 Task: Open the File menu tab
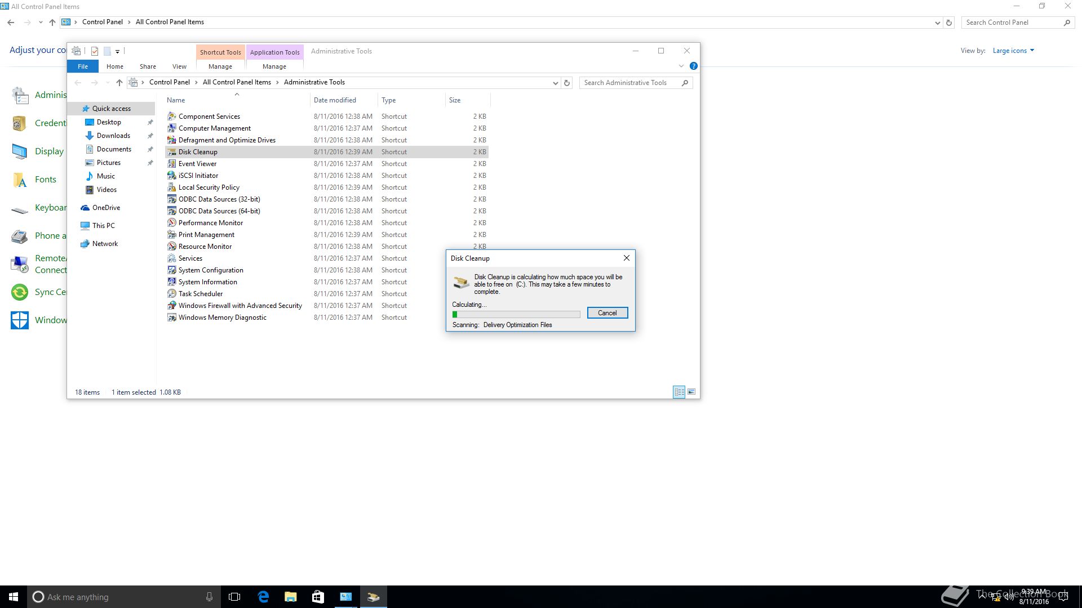83,66
